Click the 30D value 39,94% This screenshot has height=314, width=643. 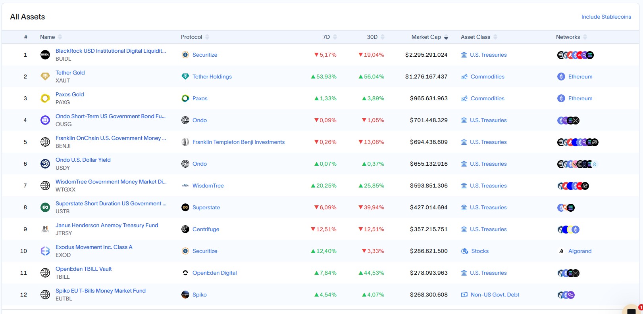[x=371, y=207]
